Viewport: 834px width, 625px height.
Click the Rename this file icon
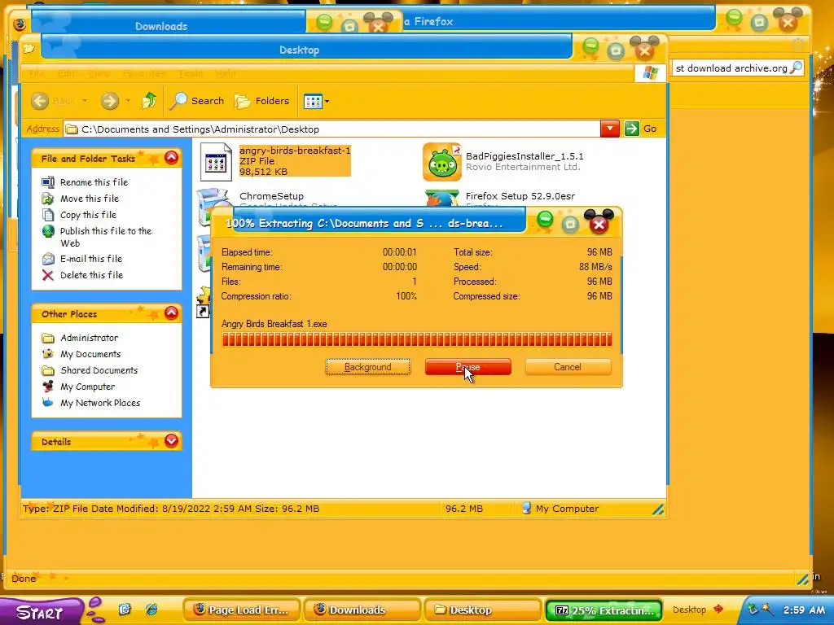pyautogui.click(x=48, y=182)
